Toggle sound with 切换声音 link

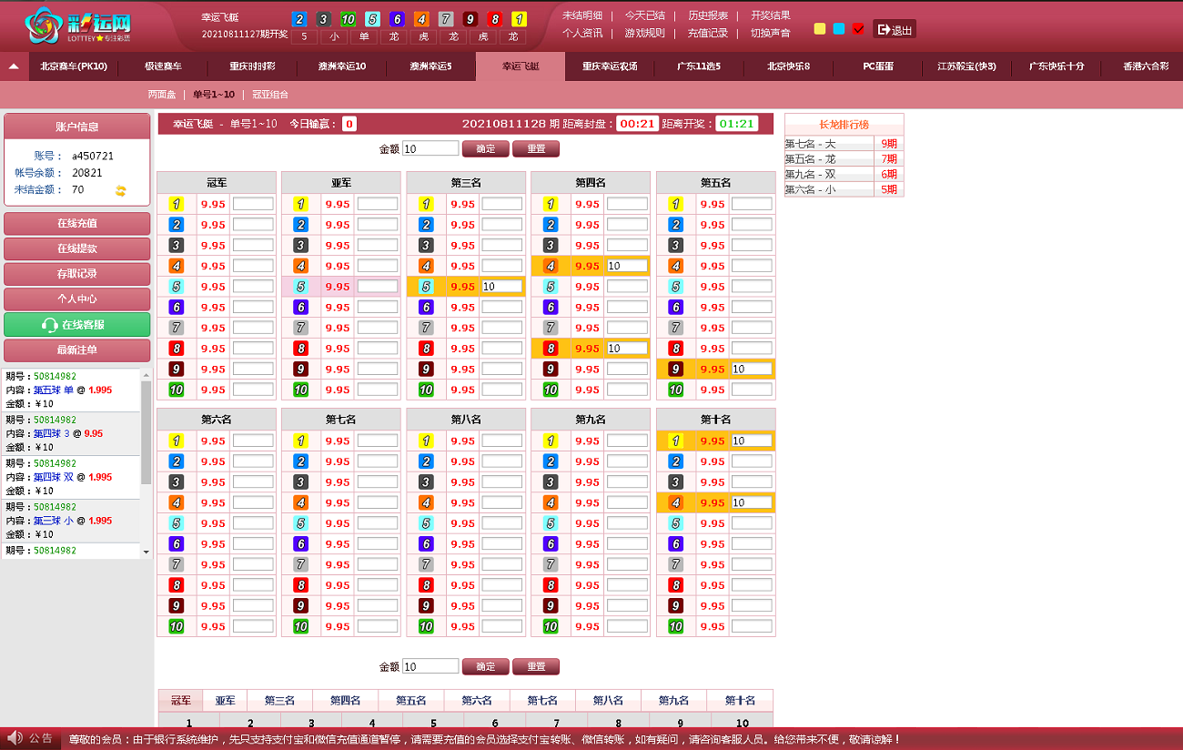[x=770, y=34]
